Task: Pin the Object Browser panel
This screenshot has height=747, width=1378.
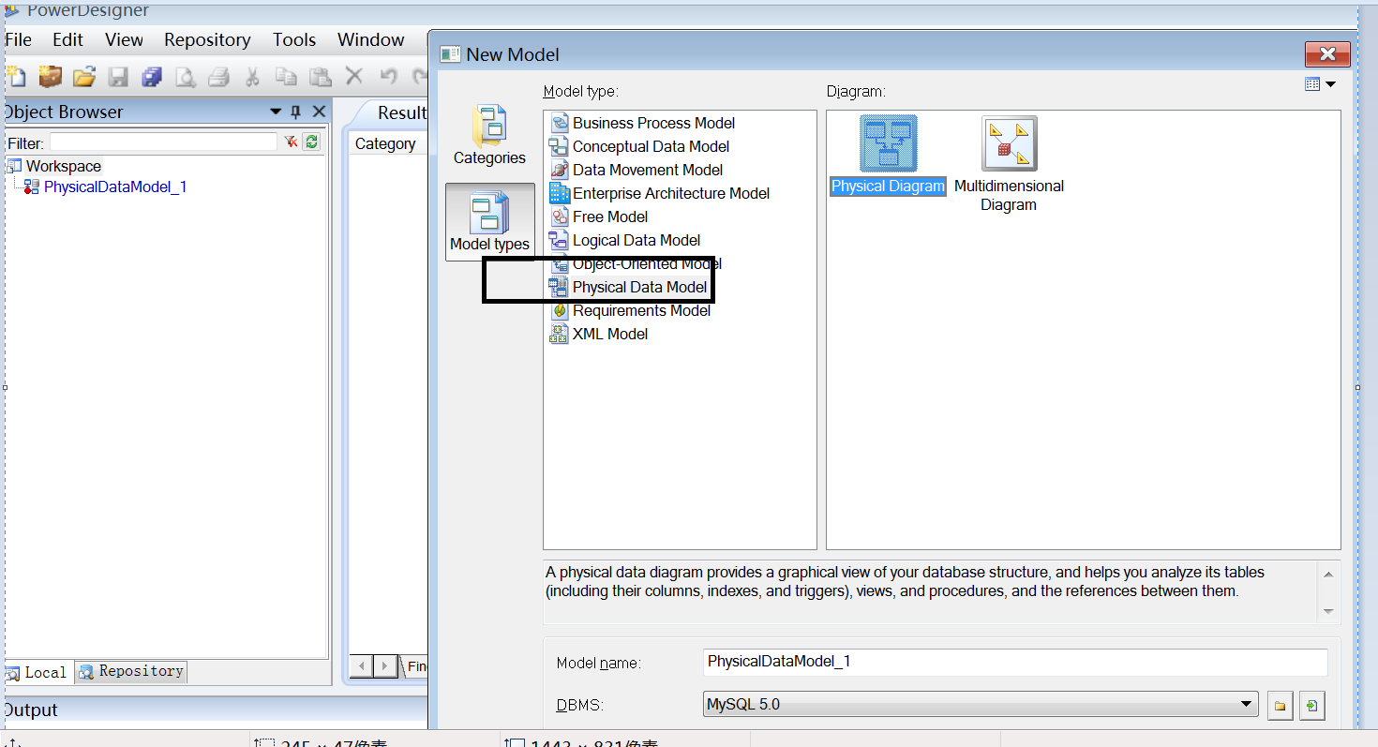Action: [296, 112]
